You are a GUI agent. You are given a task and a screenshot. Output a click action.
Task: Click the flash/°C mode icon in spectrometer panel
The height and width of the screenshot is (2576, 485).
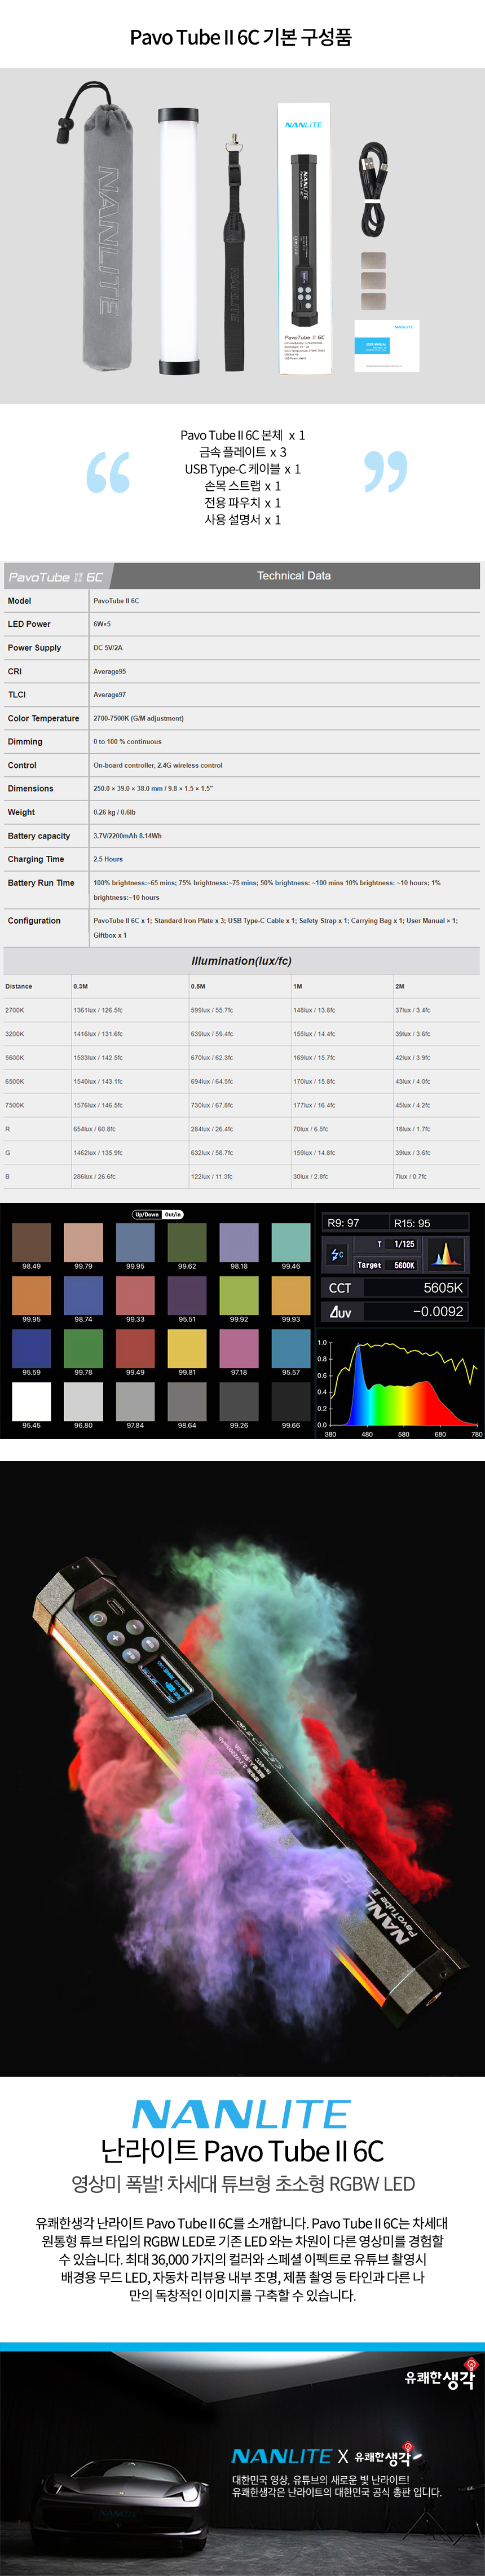click(x=337, y=1254)
